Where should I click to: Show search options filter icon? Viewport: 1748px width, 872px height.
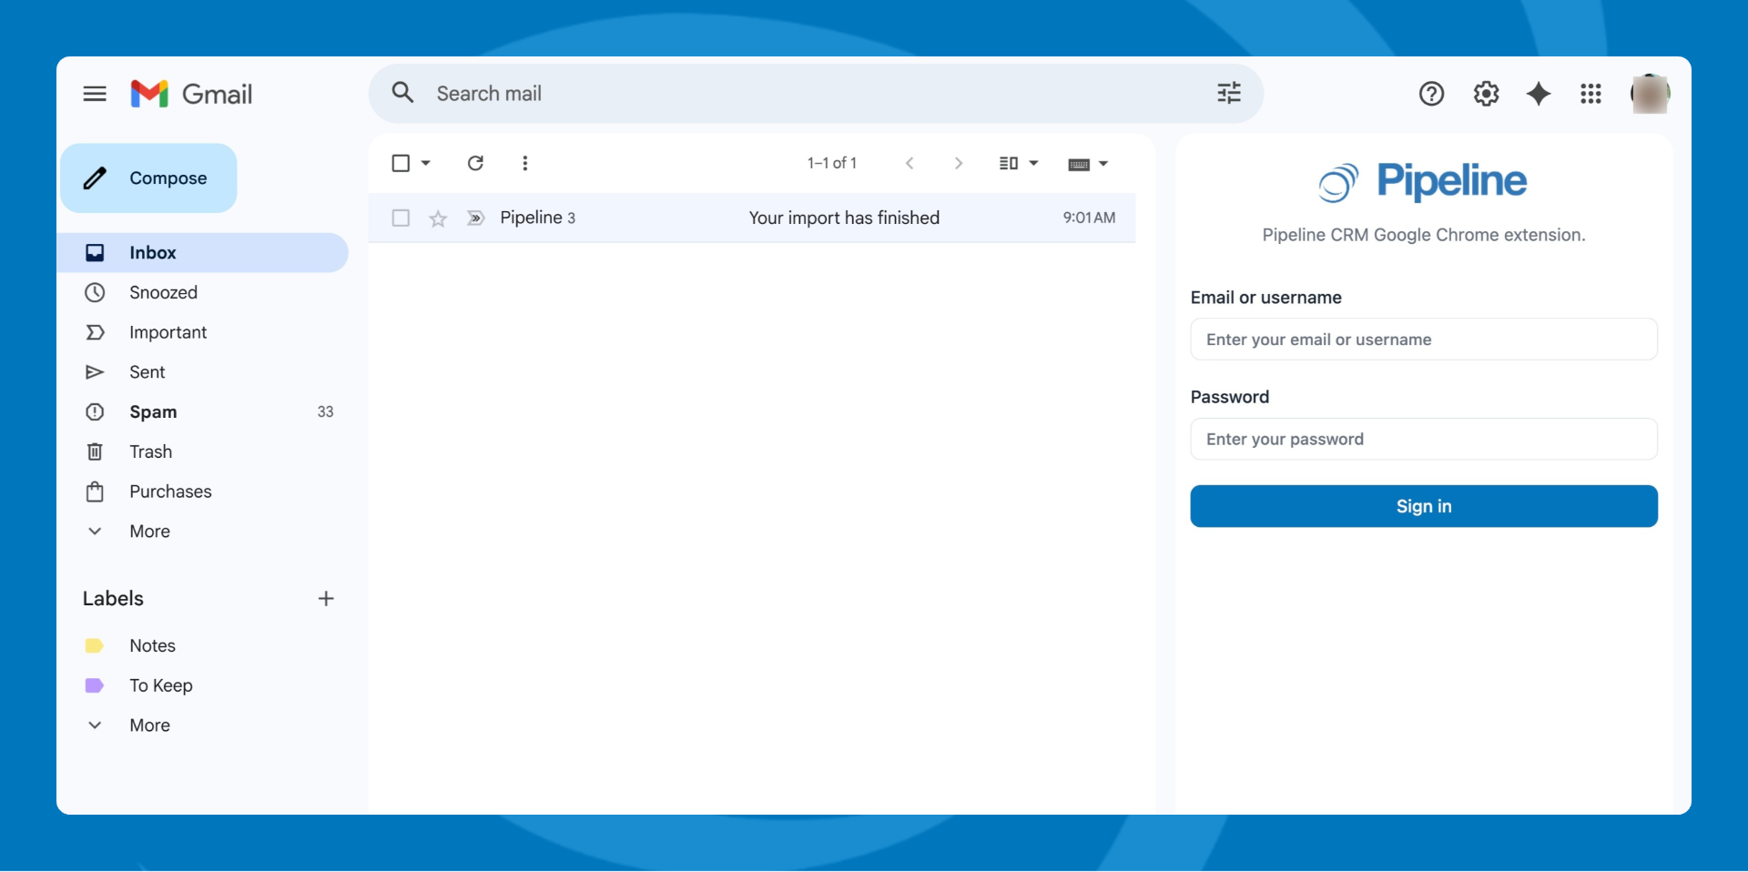pyautogui.click(x=1229, y=93)
